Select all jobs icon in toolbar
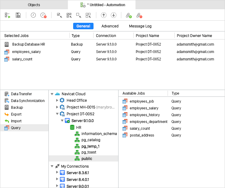 click(69, 15)
